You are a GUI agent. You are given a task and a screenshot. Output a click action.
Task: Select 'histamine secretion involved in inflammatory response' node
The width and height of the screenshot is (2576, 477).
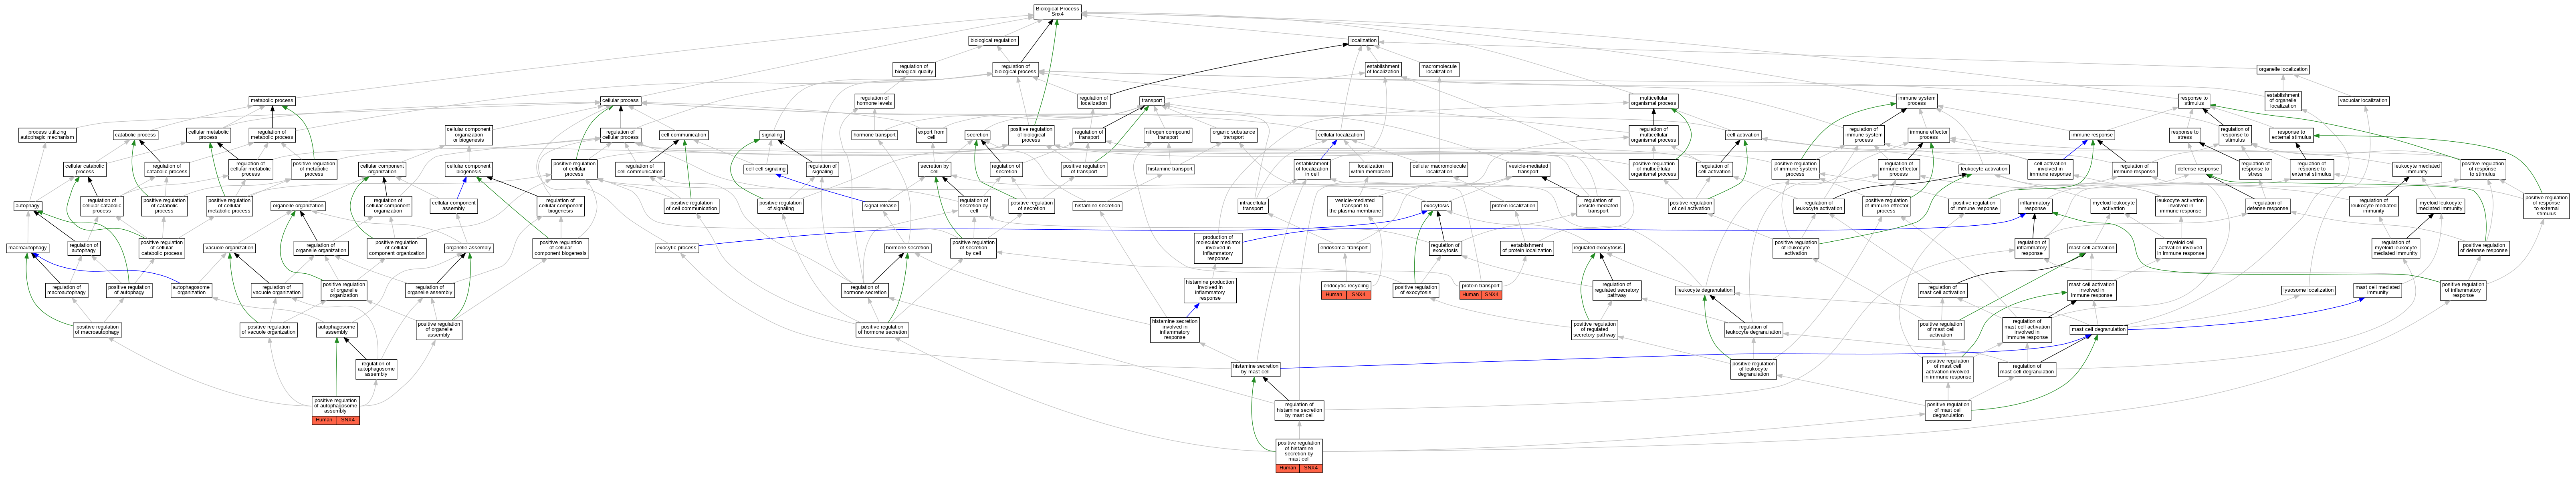point(1175,329)
